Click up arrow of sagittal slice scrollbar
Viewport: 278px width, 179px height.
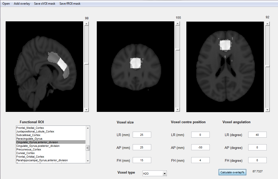87,24
